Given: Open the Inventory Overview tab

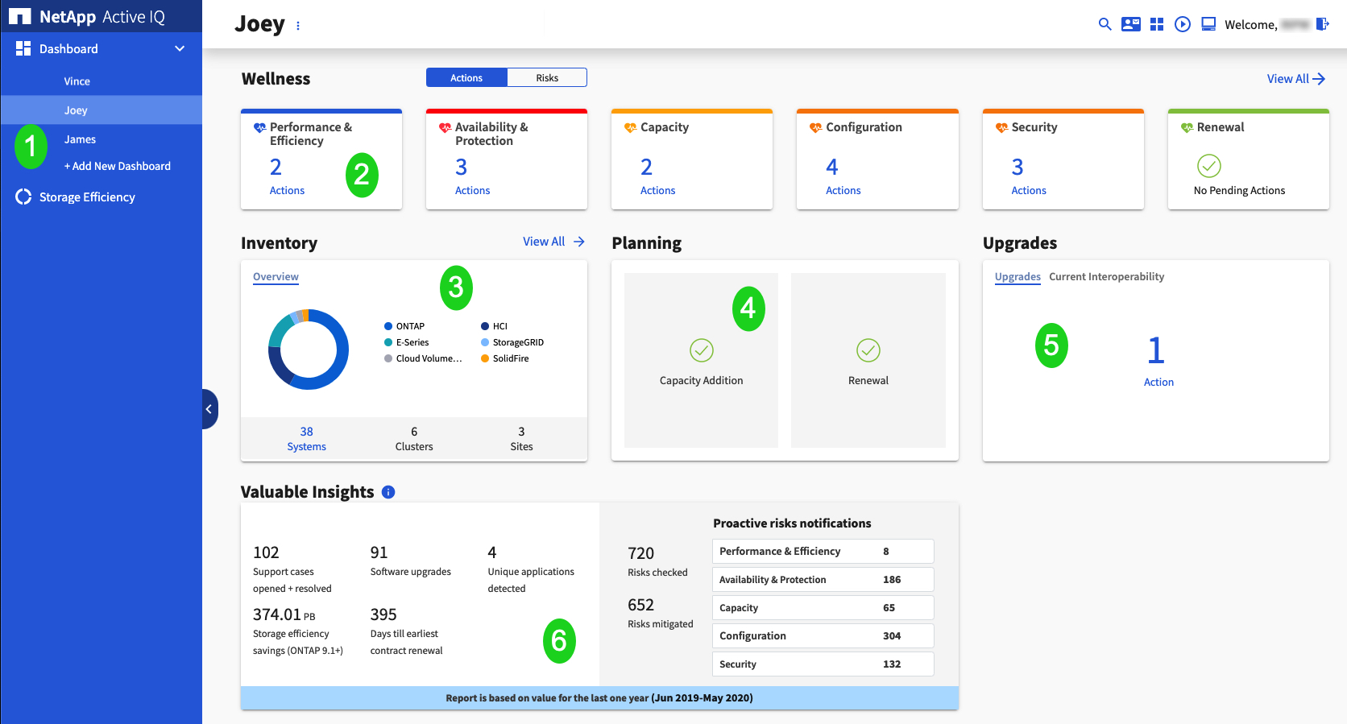Looking at the screenshot, I should click(x=276, y=276).
